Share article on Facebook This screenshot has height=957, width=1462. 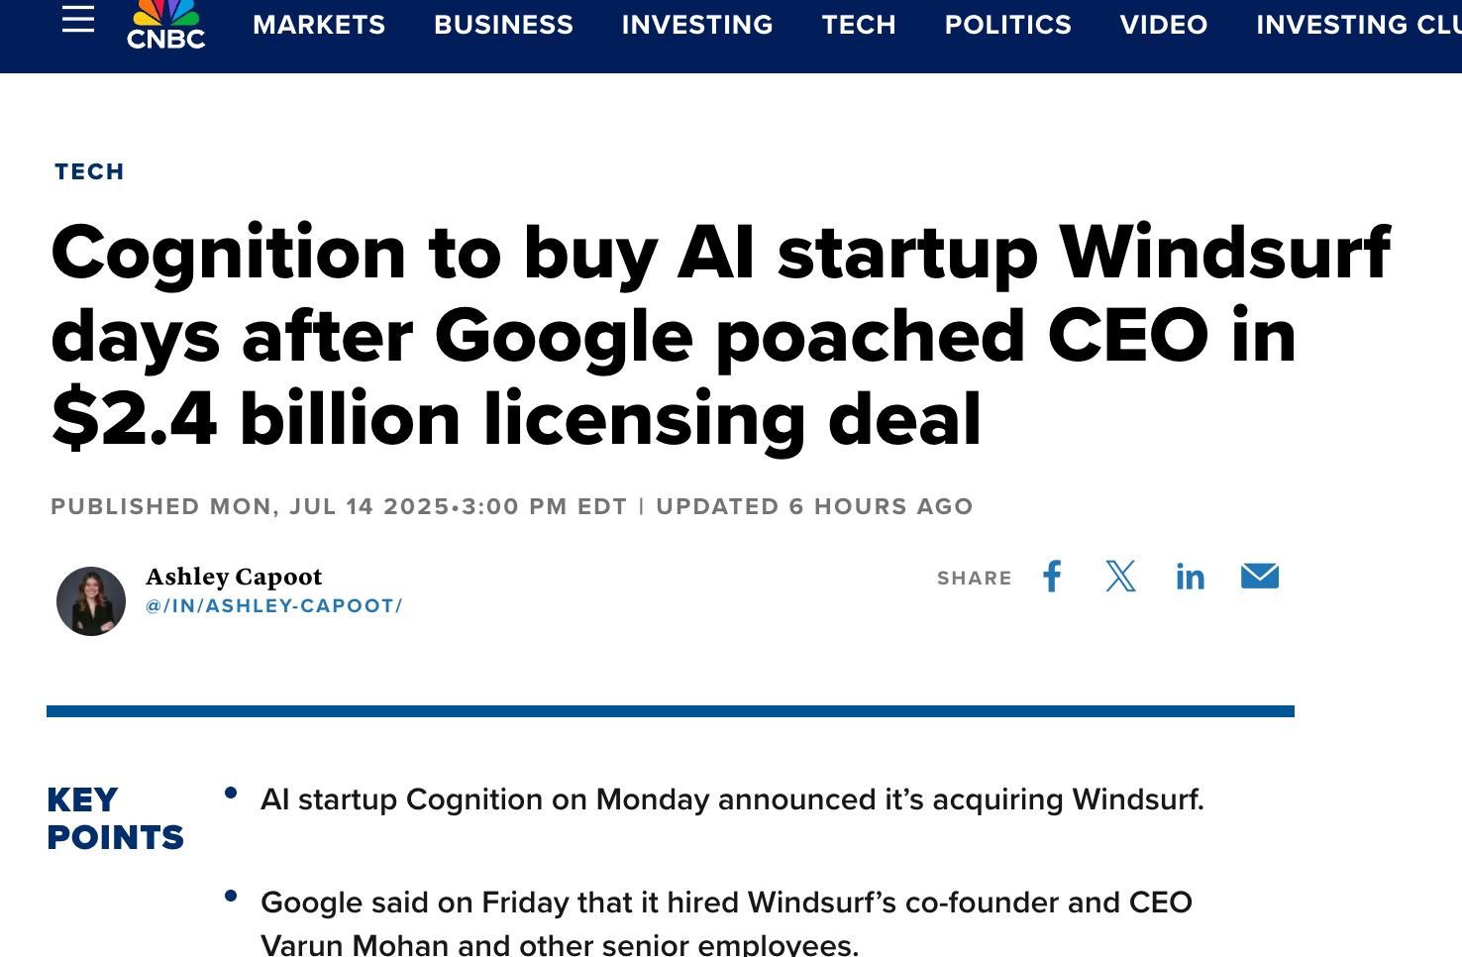point(1052,577)
